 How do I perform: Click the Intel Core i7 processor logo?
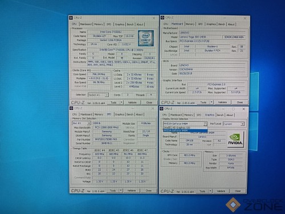point(146,38)
